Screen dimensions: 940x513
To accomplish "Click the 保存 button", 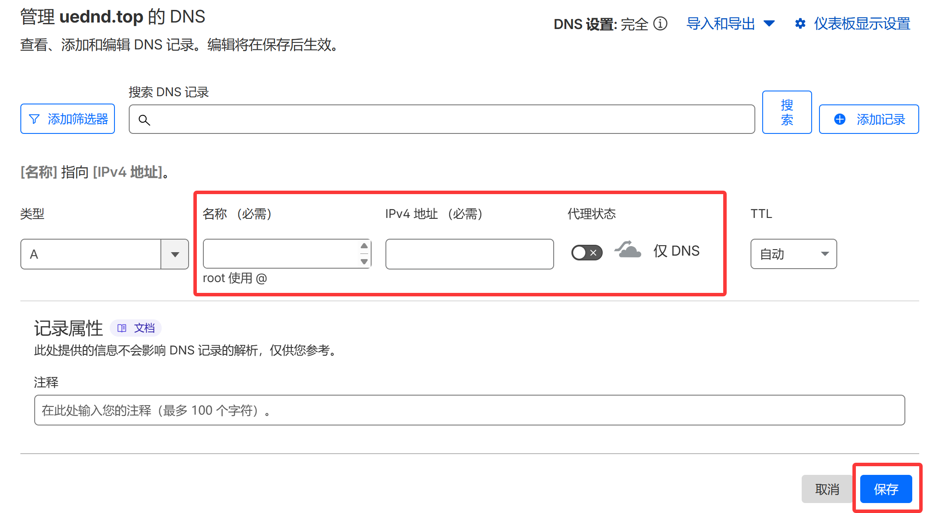I will 886,489.
